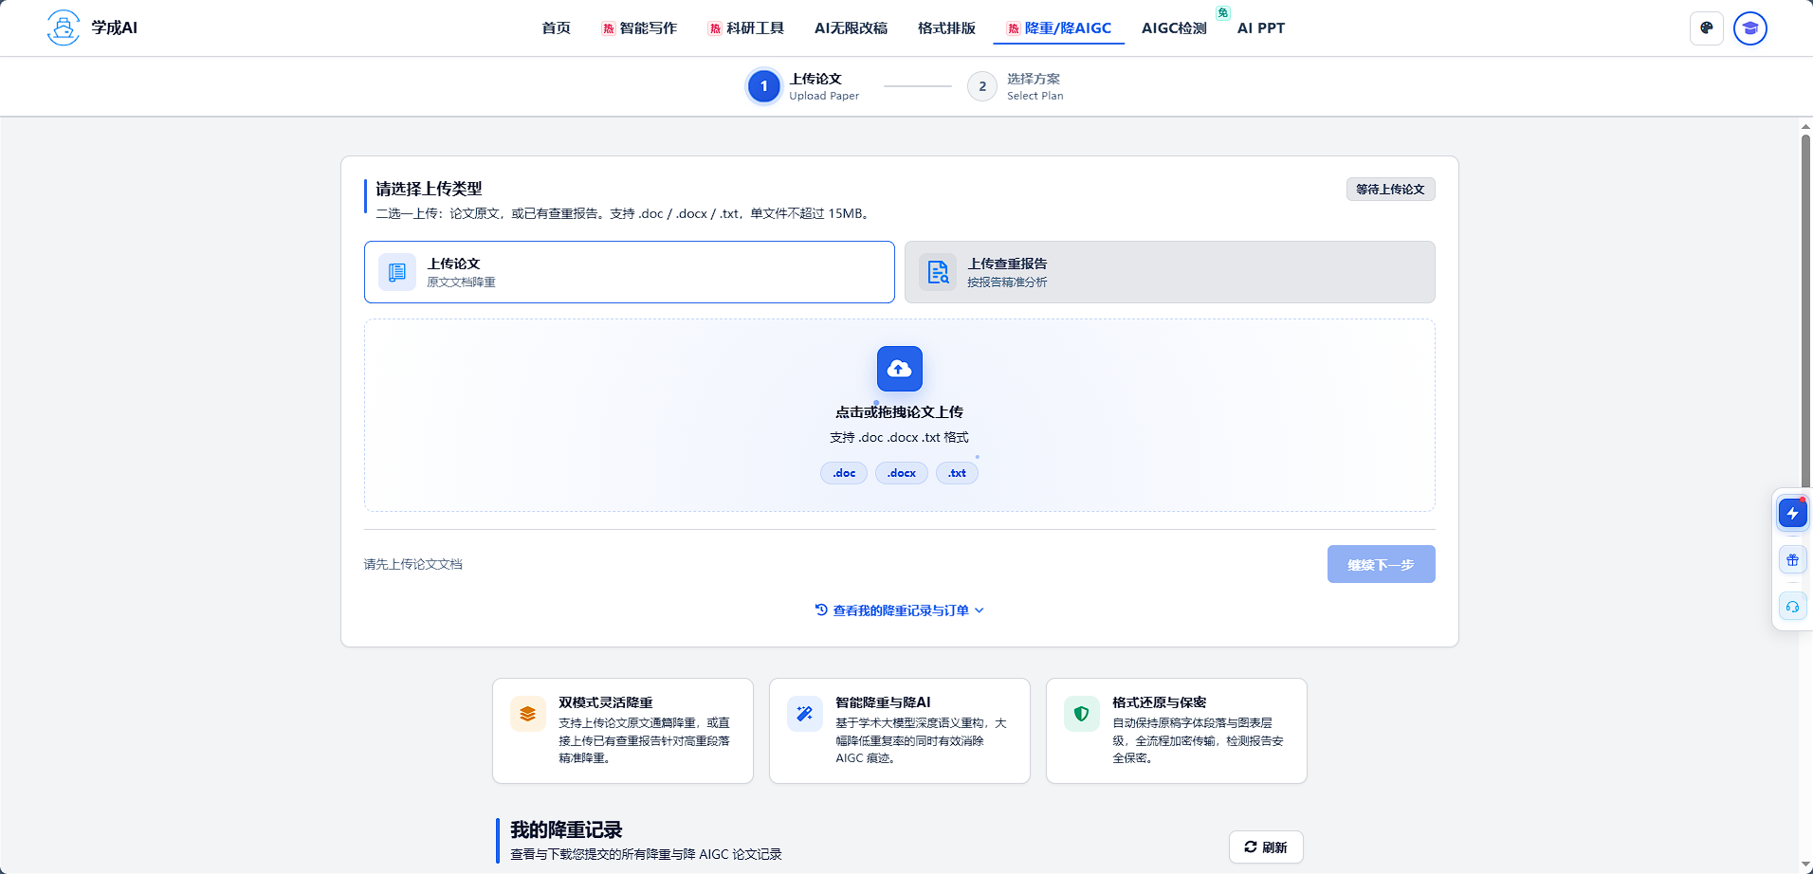Click the 等待上传论文 status badge

pos(1391,190)
